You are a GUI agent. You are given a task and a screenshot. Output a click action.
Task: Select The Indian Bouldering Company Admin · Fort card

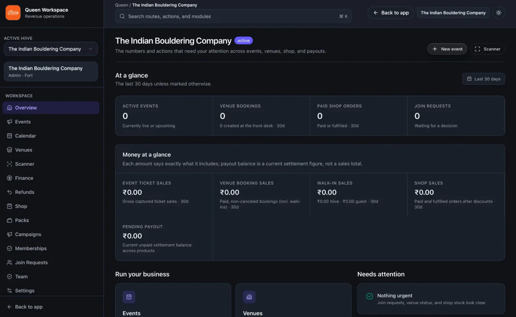click(51, 71)
